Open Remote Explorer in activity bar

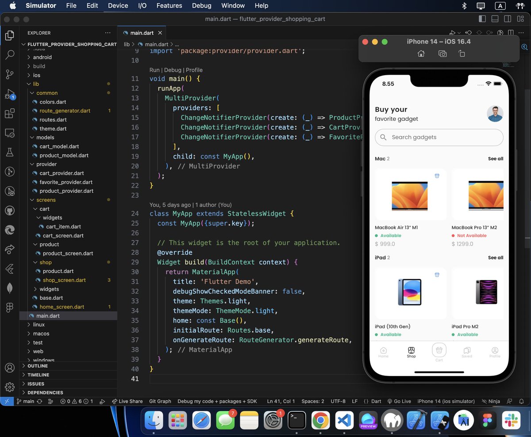(x=9, y=133)
